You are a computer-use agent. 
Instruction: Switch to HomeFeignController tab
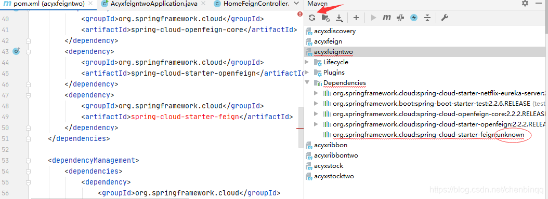pos(252,4)
